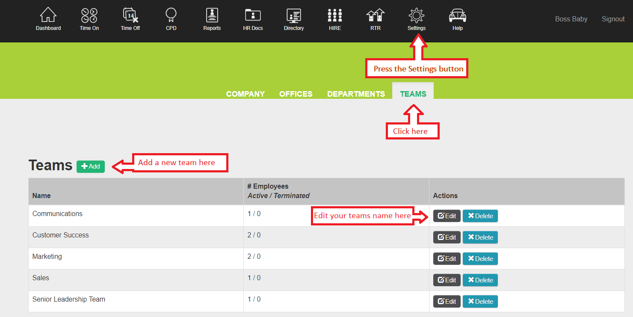
Task: Switch to the Offices tab
Action: 296,94
